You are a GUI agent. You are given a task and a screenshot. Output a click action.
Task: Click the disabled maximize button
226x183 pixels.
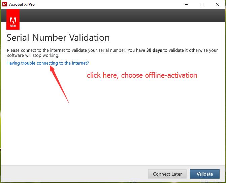coord(202,4)
